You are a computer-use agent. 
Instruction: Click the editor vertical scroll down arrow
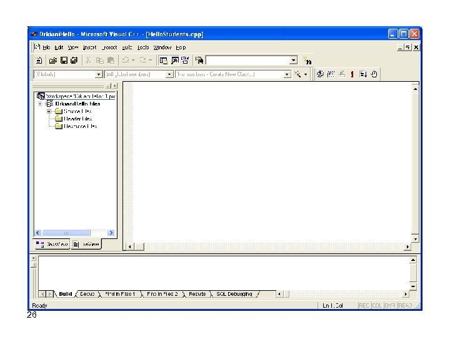pyautogui.click(x=415, y=238)
